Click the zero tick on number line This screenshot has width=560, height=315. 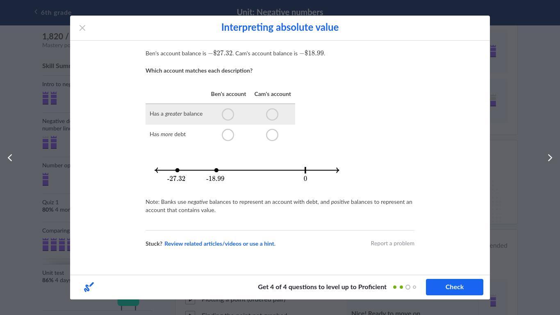305,170
